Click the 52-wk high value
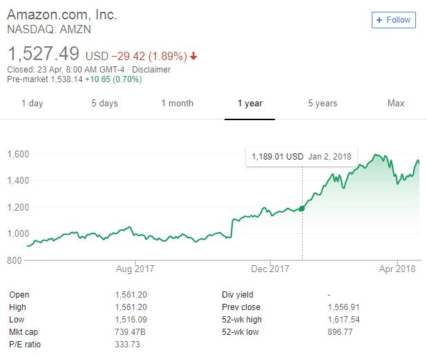 click(x=344, y=318)
